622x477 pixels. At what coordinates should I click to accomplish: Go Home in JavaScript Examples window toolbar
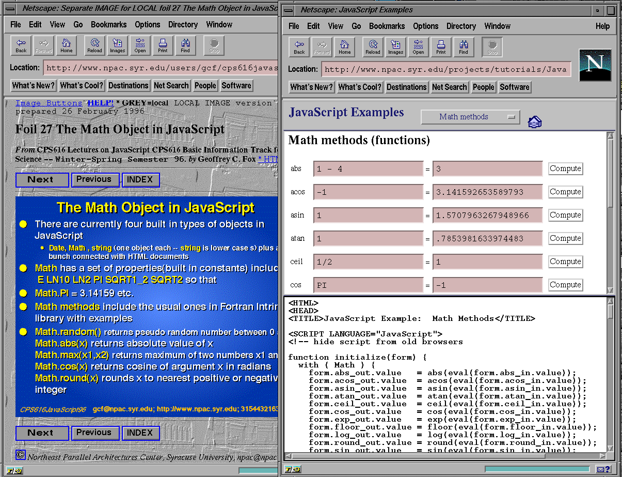coord(345,47)
